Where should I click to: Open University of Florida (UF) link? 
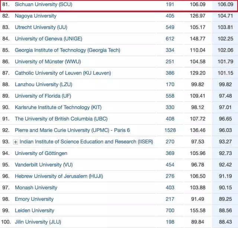[x=43, y=96]
